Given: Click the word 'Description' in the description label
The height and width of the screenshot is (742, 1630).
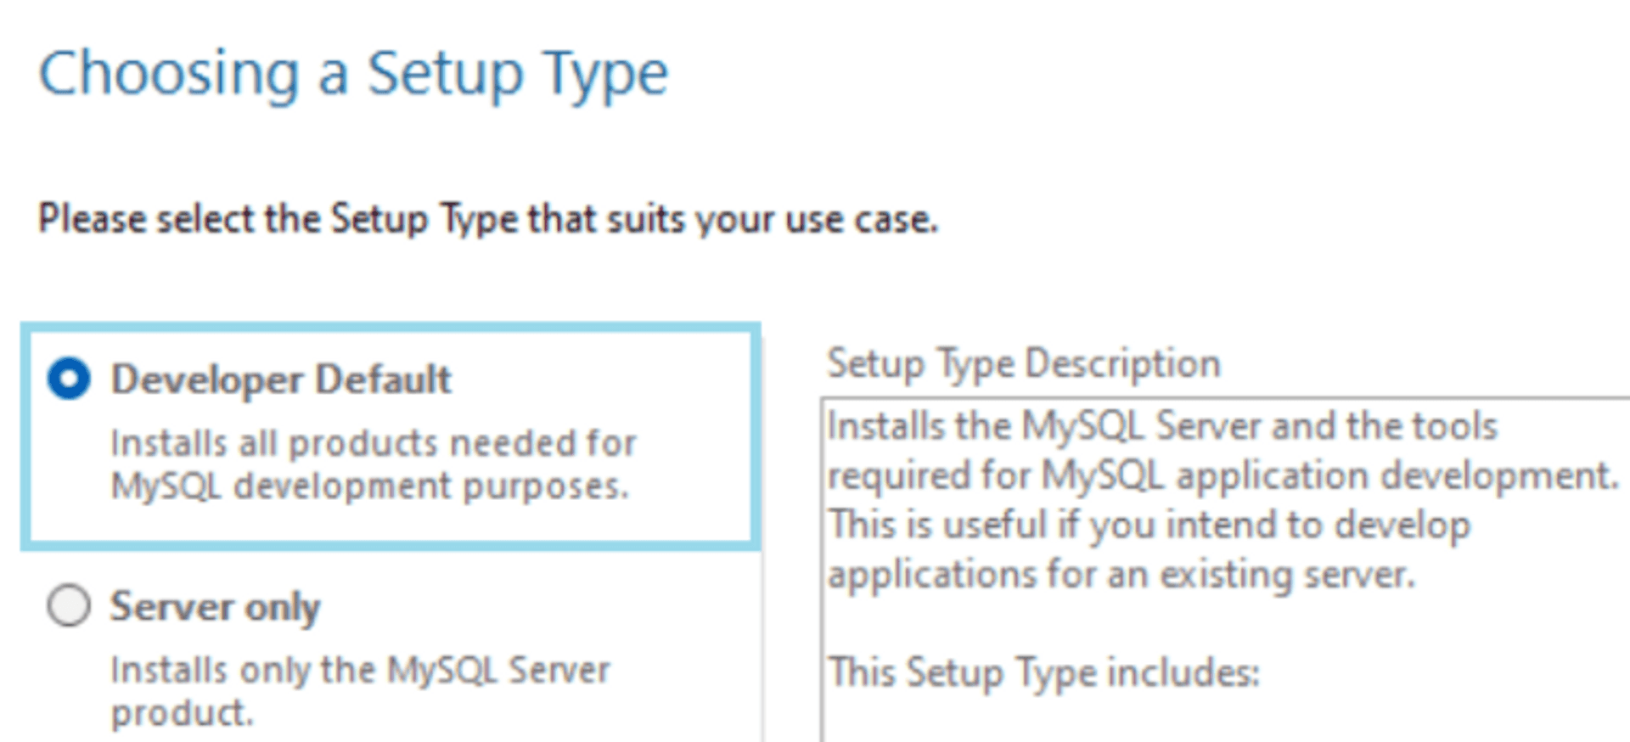Looking at the screenshot, I should [1122, 364].
